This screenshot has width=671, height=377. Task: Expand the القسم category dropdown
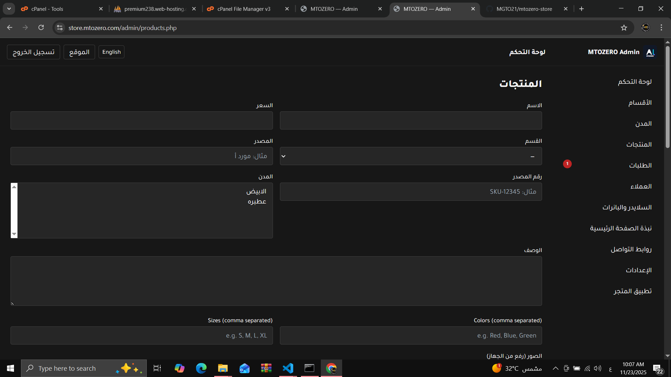point(411,156)
